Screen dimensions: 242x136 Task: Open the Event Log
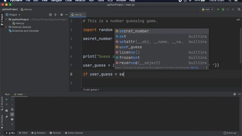click(x=230, y=133)
